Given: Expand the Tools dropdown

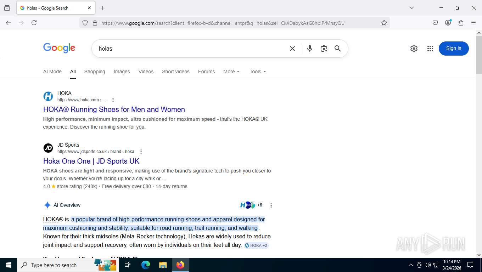Looking at the screenshot, I should pyautogui.click(x=258, y=72).
